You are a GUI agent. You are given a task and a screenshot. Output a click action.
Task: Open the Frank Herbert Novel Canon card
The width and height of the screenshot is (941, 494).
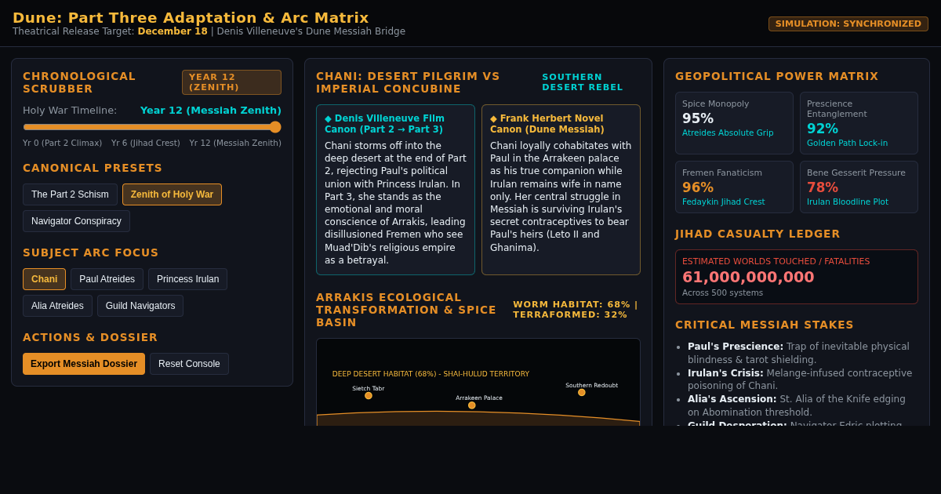(x=561, y=190)
